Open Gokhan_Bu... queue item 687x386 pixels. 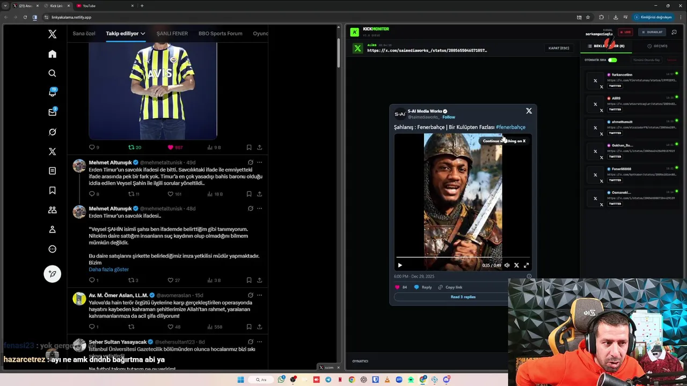(x=632, y=151)
